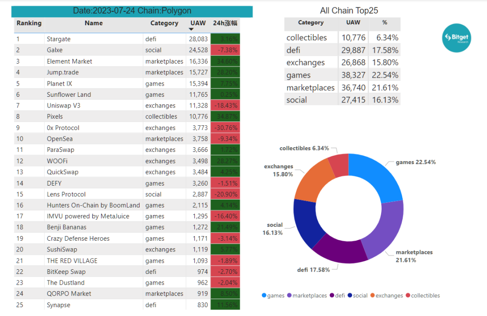This screenshot has height=316, width=487.
Task: Sort Polygon table by Category header
Action: pos(164,23)
